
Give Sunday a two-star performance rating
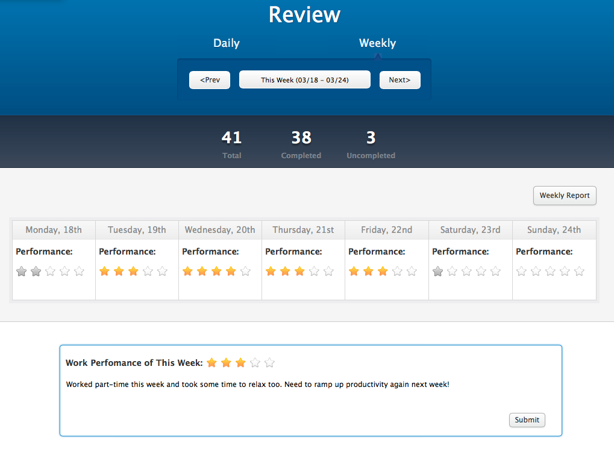click(x=536, y=271)
